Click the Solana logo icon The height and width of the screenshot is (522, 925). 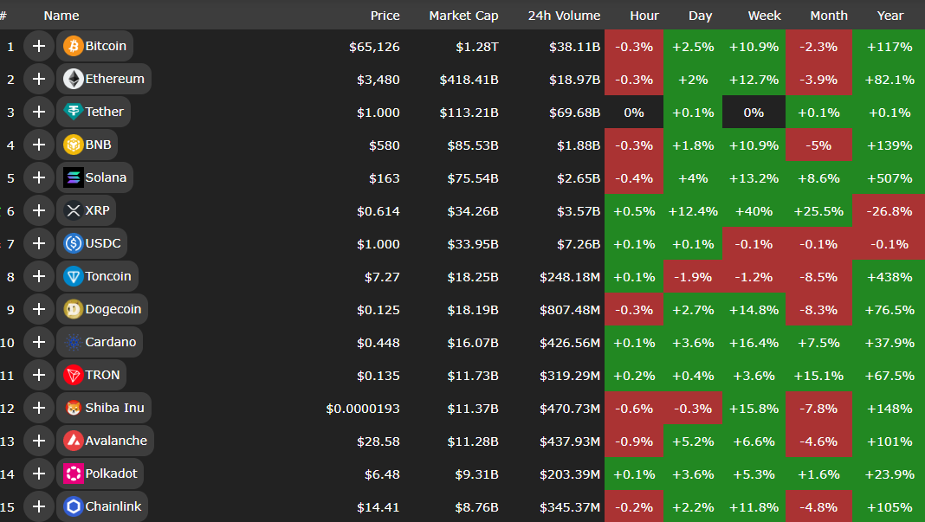[x=73, y=177]
